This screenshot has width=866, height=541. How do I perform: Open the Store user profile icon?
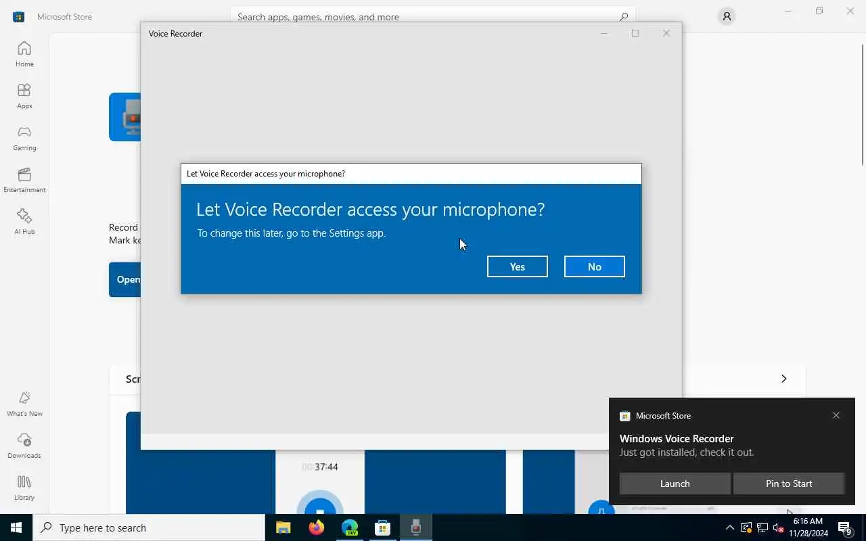pos(727,16)
